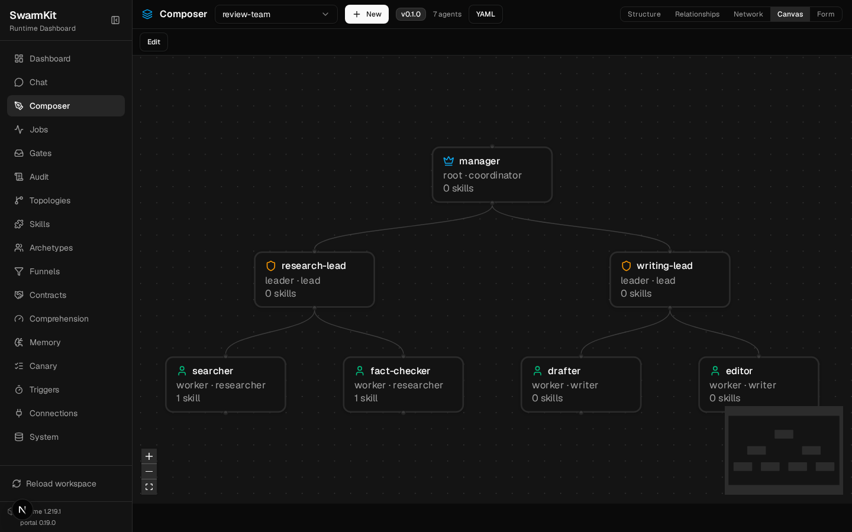The image size is (852, 532).
Task: Select the fact-checker worker node
Action: coord(404,384)
